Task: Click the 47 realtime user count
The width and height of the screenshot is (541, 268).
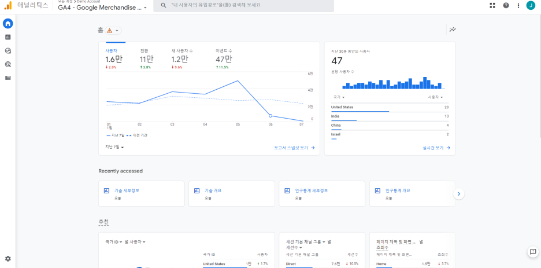Action: point(337,61)
